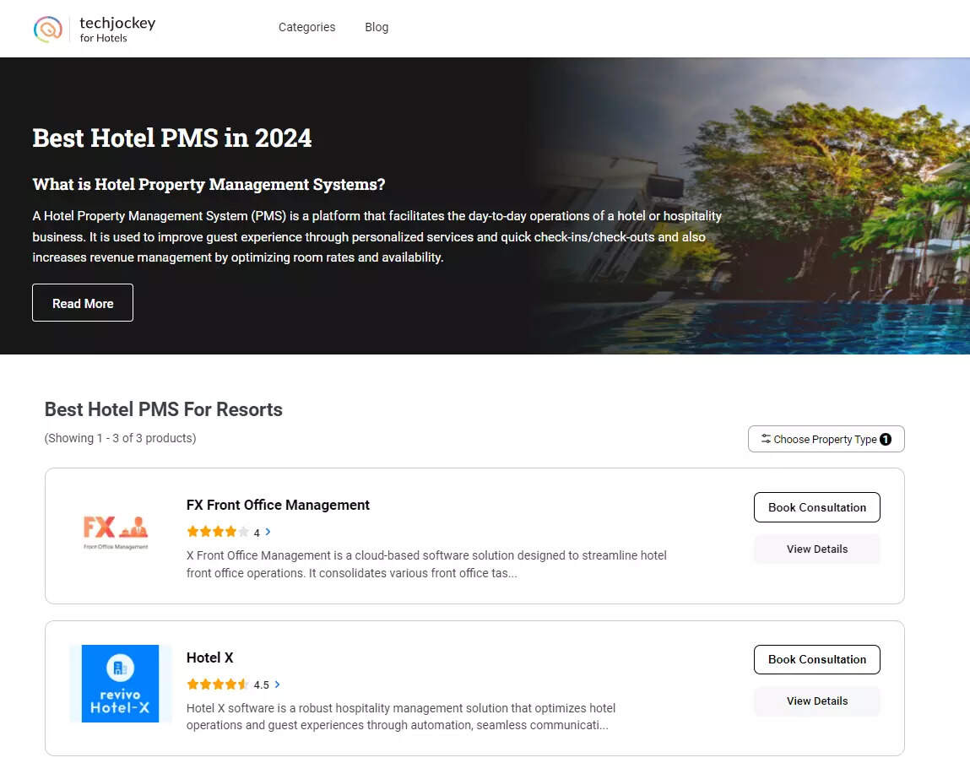Click the techjockey for Hotels brand text

coord(117,29)
